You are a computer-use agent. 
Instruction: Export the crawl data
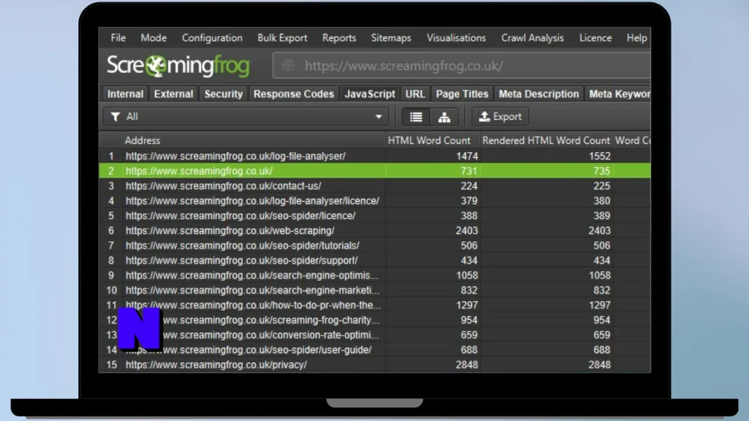click(x=500, y=116)
